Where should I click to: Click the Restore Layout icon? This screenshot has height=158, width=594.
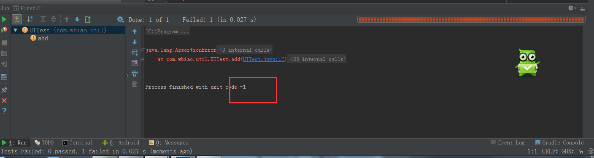(x=4, y=77)
